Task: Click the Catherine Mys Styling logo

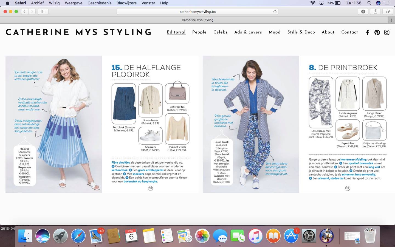Action: click(x=79, y=32)
